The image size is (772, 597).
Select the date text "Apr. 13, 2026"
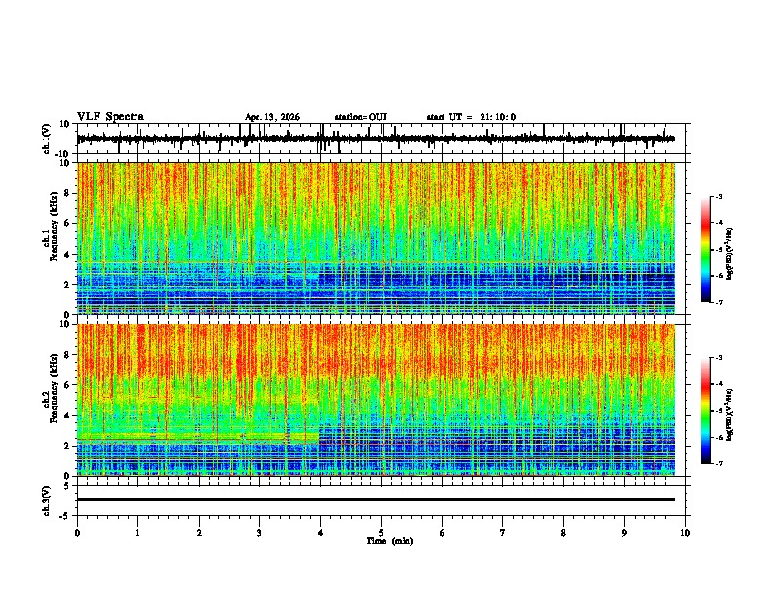272,117
